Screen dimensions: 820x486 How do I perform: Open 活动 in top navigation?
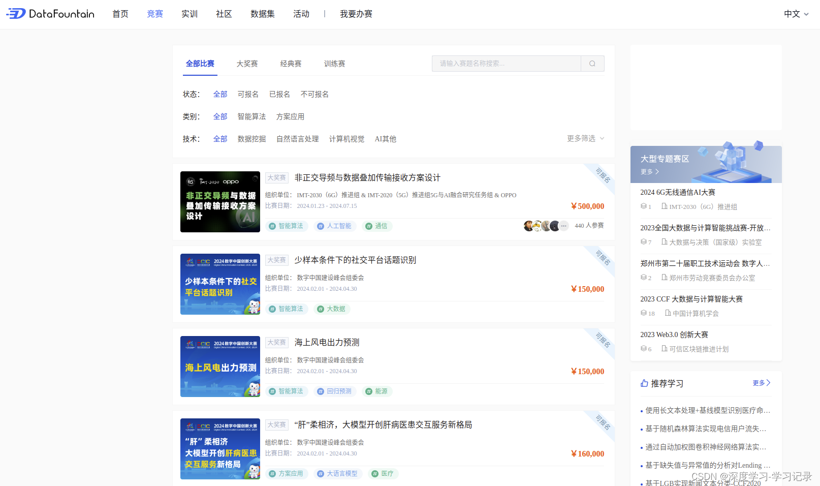pos(301,14)
